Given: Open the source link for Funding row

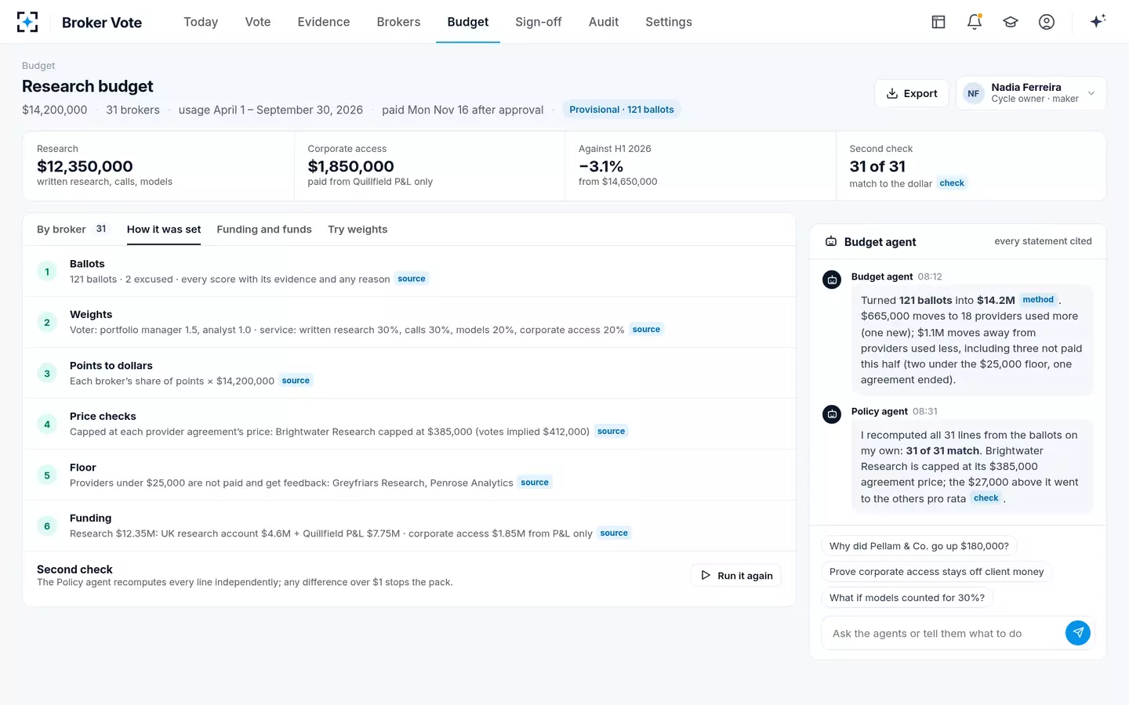Looking at the screenshot, I should 614,533.
